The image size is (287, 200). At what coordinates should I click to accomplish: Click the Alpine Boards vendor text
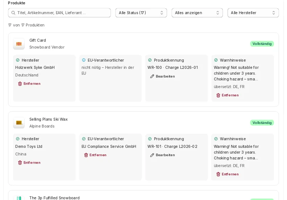[x=42, y=126]
